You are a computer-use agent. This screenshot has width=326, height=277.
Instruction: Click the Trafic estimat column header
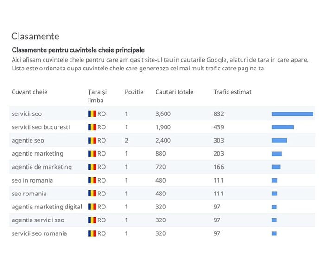point(232,92)
